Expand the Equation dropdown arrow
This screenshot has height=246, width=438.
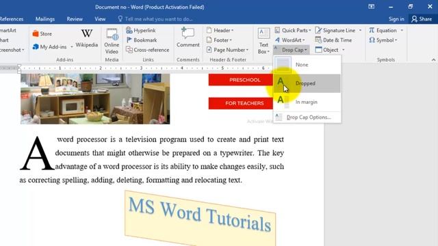click(x=402, y=30)
